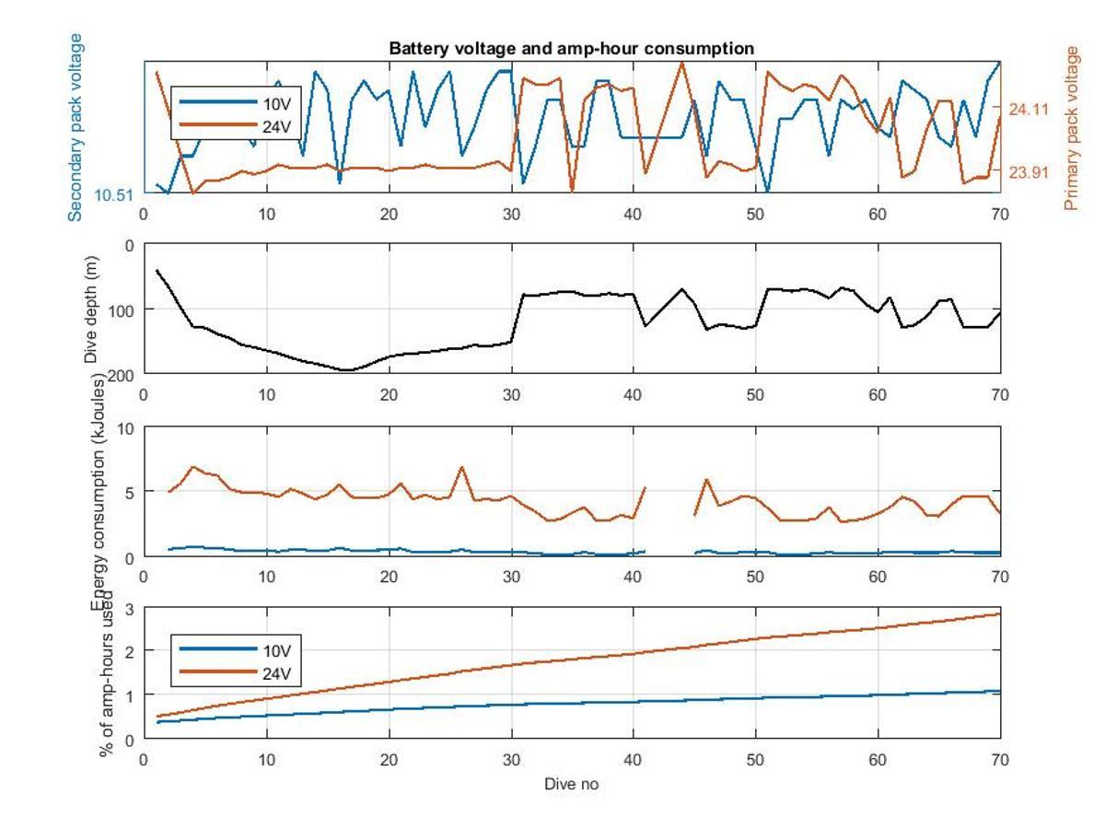Screen dimensions: 1105x829
Task: Select the "1" tick on the amp-hours axis
Action: click(131, 695)
